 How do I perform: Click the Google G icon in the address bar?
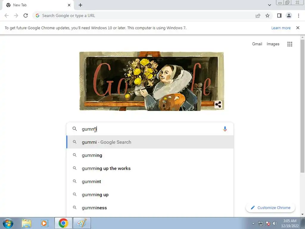pyautogui.click(x=38, y=16)
